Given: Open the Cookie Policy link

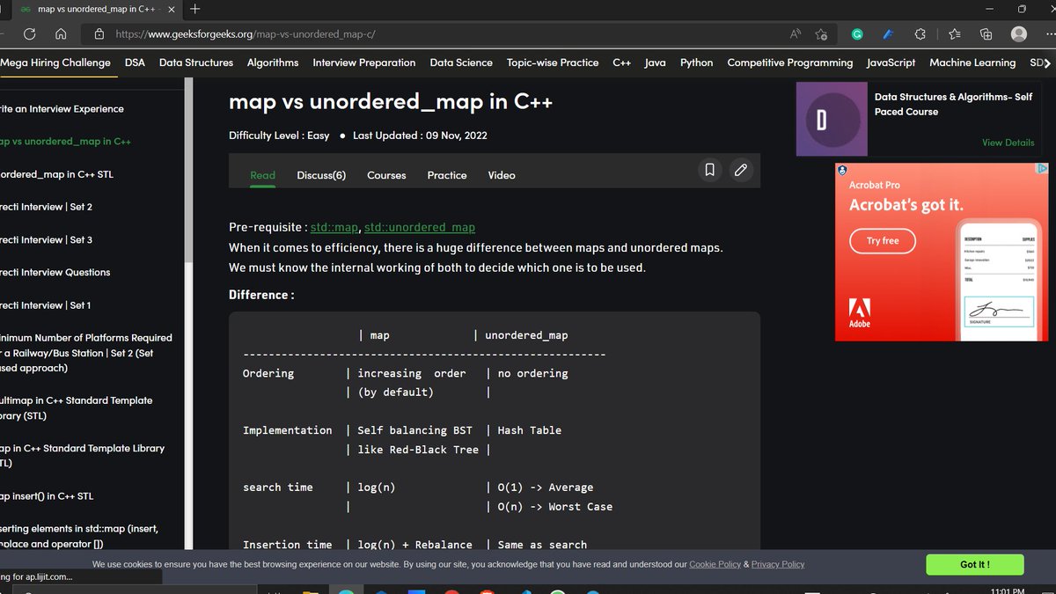Looking at the screenshot, I should pos(715,564).
